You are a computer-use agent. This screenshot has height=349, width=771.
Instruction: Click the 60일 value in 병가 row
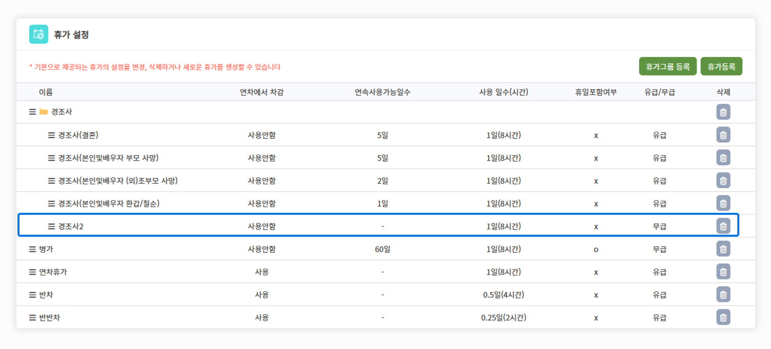point(383,249)
